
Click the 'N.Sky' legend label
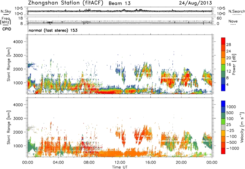click(x=6, y=12)
